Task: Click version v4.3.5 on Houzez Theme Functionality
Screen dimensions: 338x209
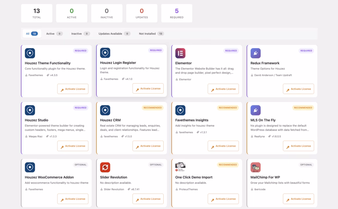Action: [x=52, y=75]
